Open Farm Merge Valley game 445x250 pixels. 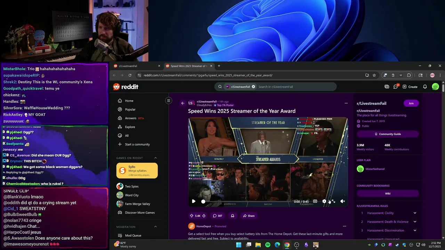coord(137,204)
